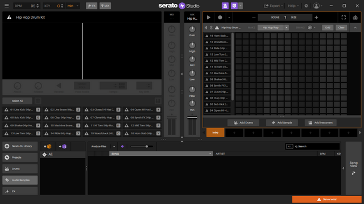
Task: Mute the Hip Hop Drum deck
Action: coord(206,28)
